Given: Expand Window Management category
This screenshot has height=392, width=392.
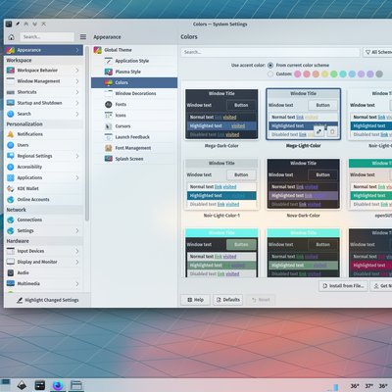Looking at the screenshot, I should point(77,81).
